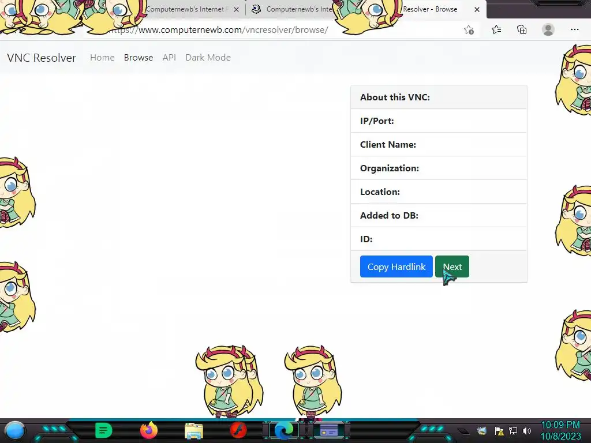Click the ID: row

(x=439, y=239)
